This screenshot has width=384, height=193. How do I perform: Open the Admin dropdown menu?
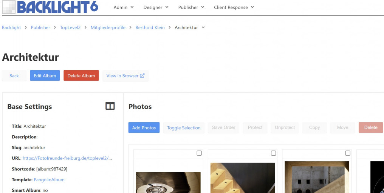[x=124, y=7]
